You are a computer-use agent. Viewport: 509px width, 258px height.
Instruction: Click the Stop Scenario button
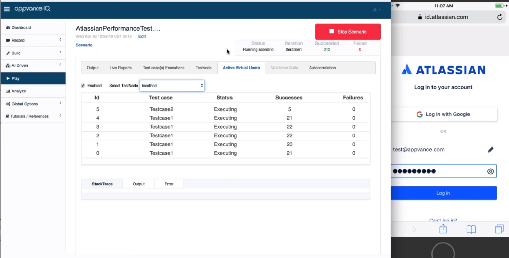(348, 32)
